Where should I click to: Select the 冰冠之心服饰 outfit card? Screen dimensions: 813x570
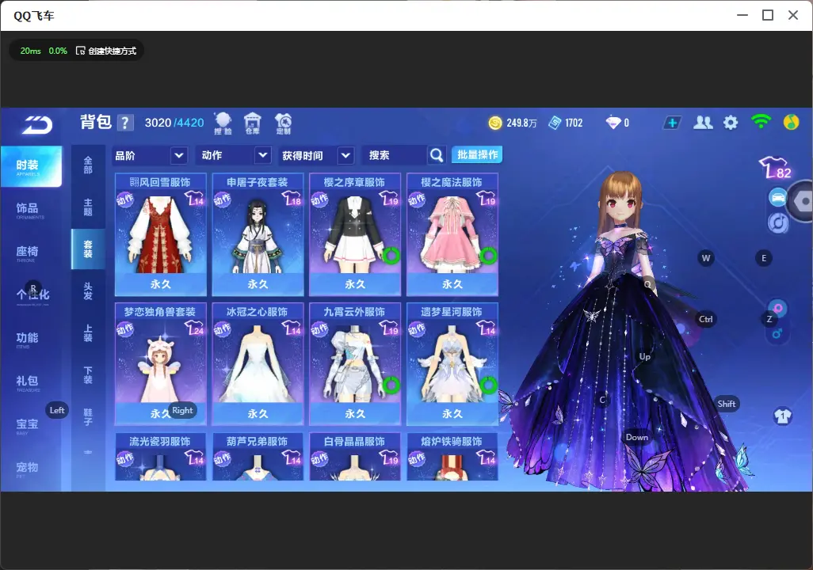click(258, 363)
